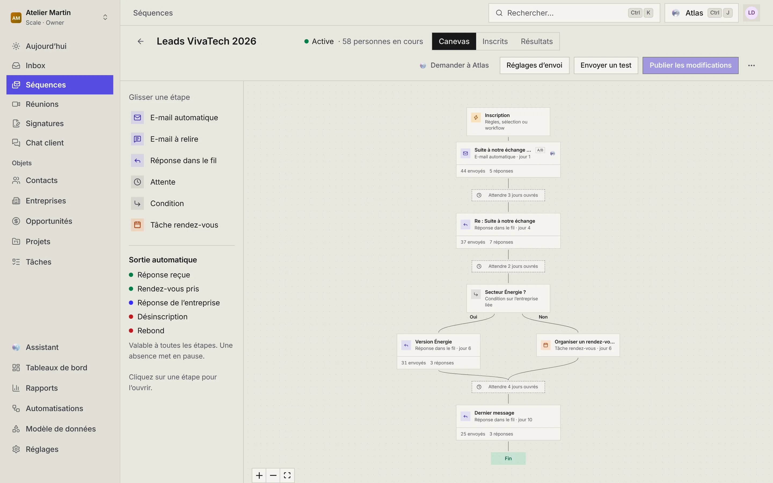Open Tableaux de bord in the sidebar
The width and height of the screenshot is (773, 483).
[x=60, y=368]
